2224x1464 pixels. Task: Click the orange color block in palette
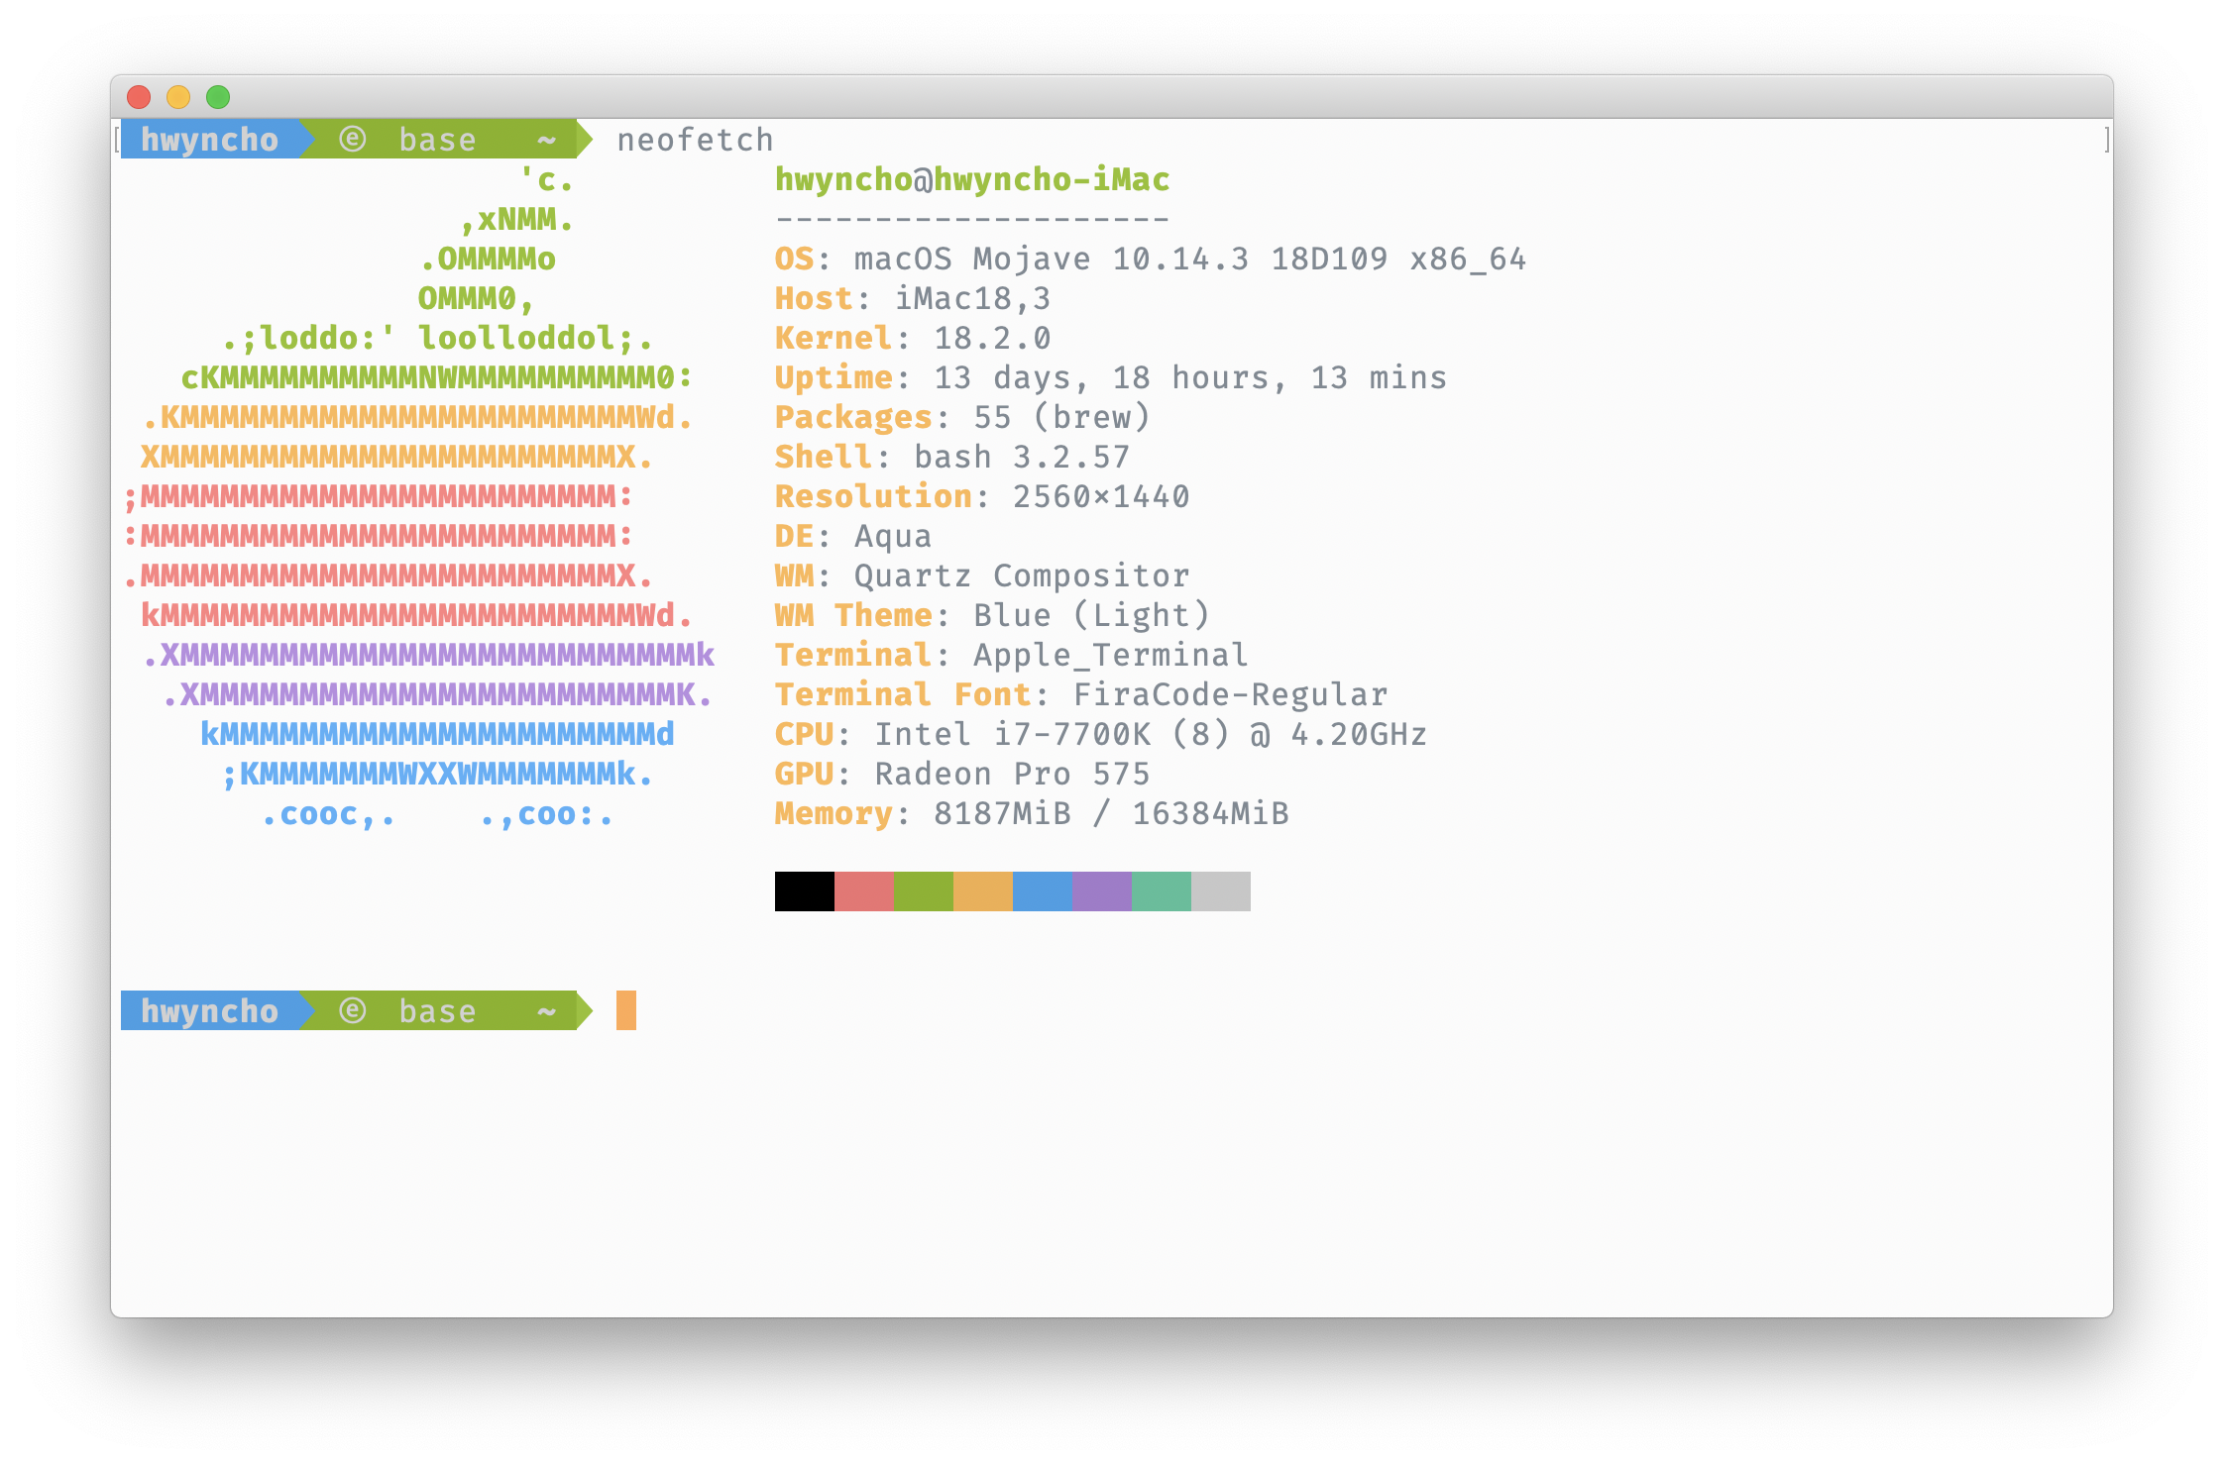[982, 891]
